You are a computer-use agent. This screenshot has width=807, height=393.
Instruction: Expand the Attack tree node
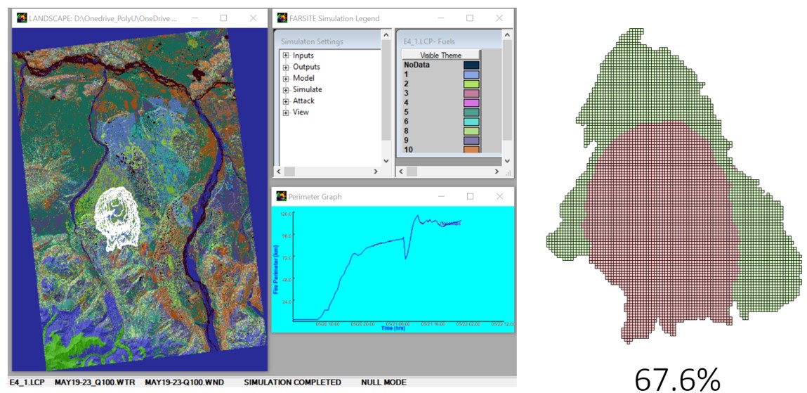coord(286,101)
